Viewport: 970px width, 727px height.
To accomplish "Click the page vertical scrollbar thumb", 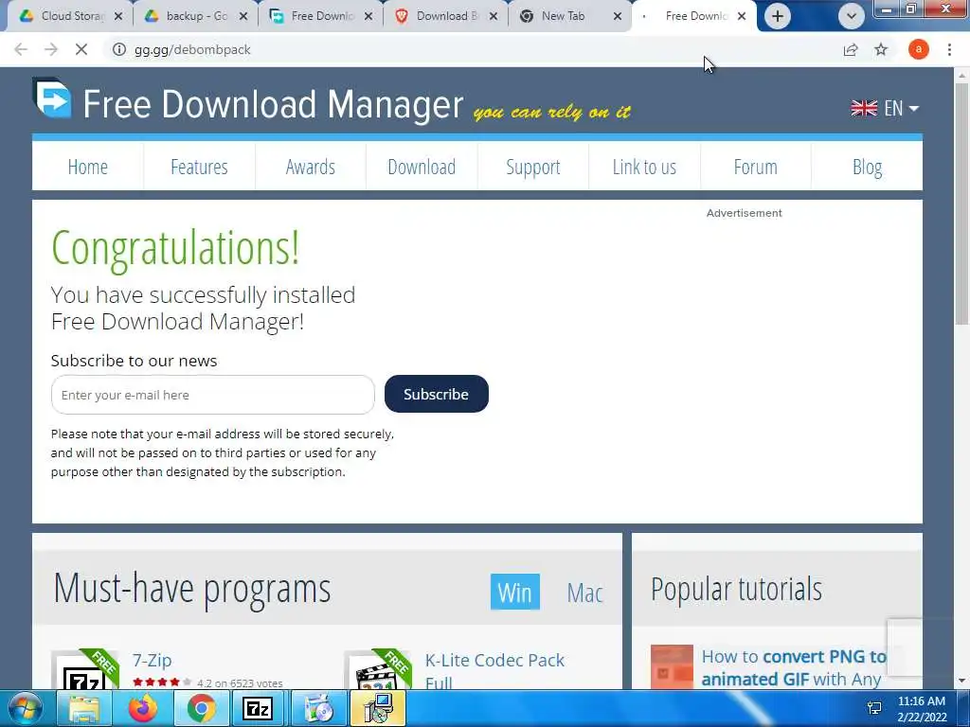I will (x=962, y=204).
